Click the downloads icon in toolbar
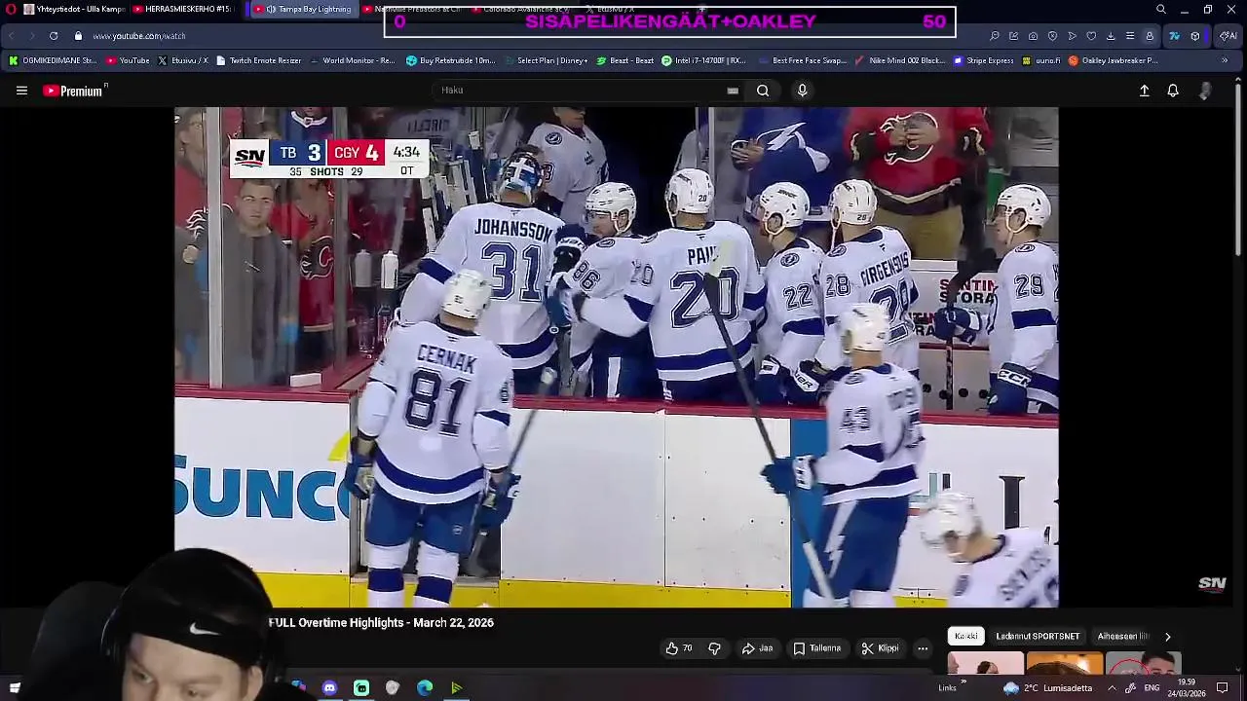1247x701 pixels. [x=1111, y=36]
